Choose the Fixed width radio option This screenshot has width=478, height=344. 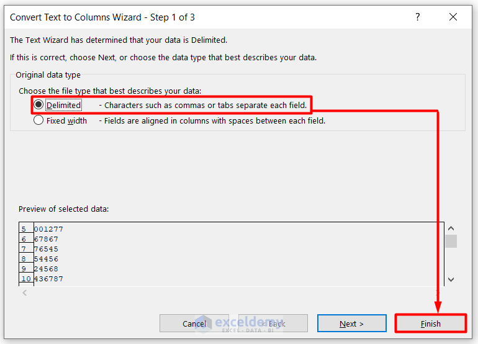pos(38,121)
